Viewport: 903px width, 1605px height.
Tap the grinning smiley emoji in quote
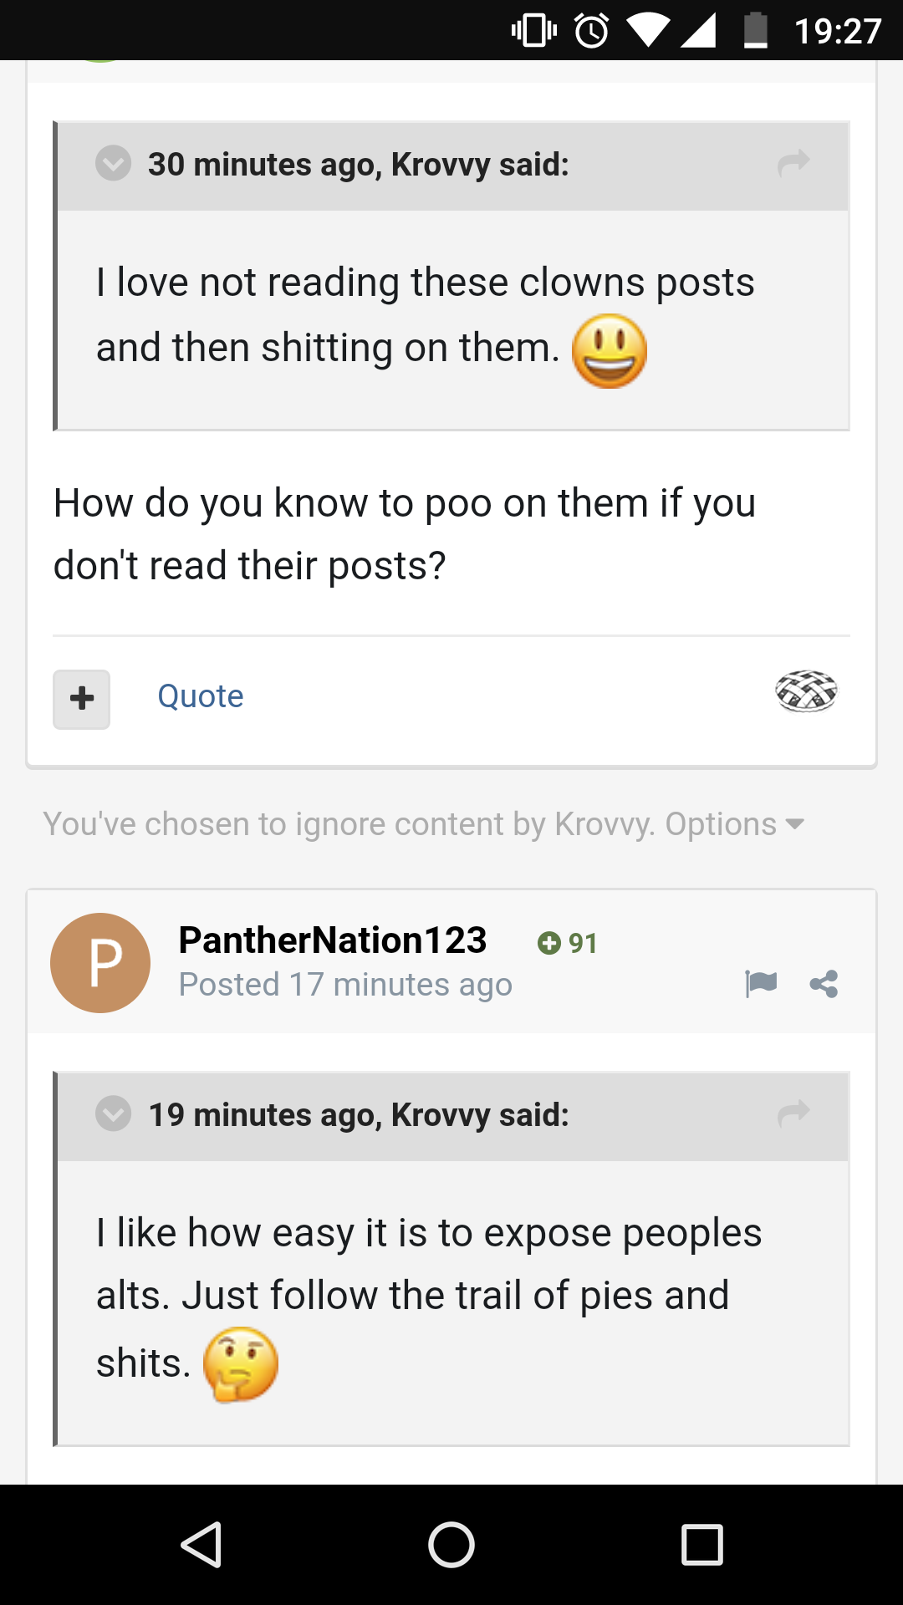pyautogui.click(x=610, y=351)
